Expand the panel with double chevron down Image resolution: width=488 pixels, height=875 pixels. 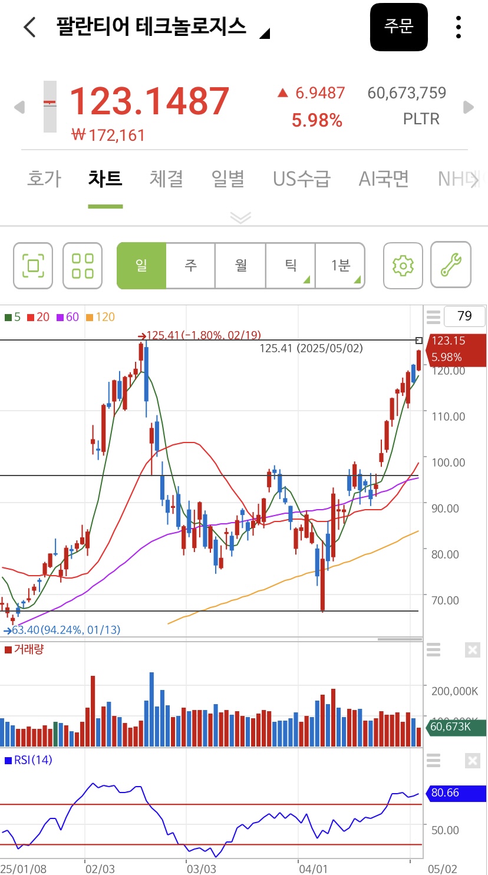(x=240, y=217)
